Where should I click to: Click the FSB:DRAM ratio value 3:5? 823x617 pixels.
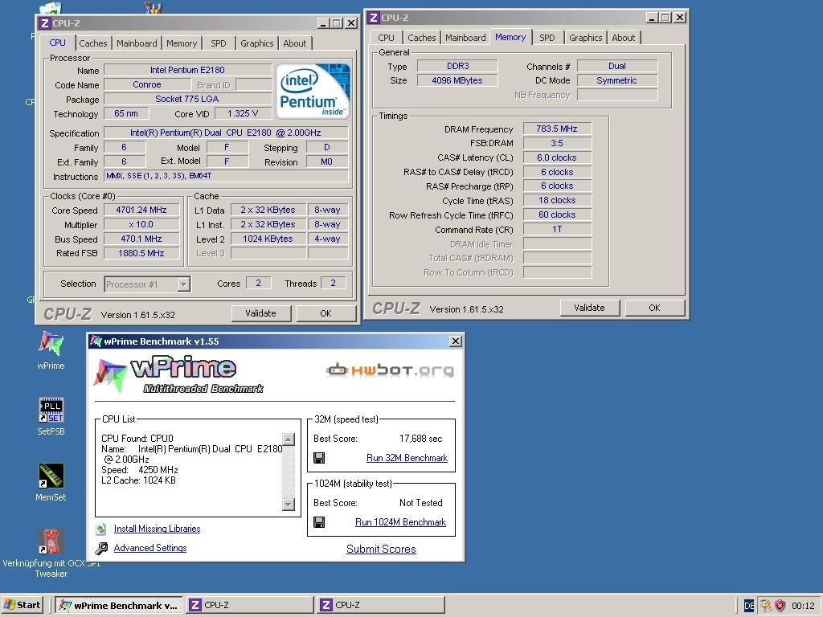click(x=557, y=143)
